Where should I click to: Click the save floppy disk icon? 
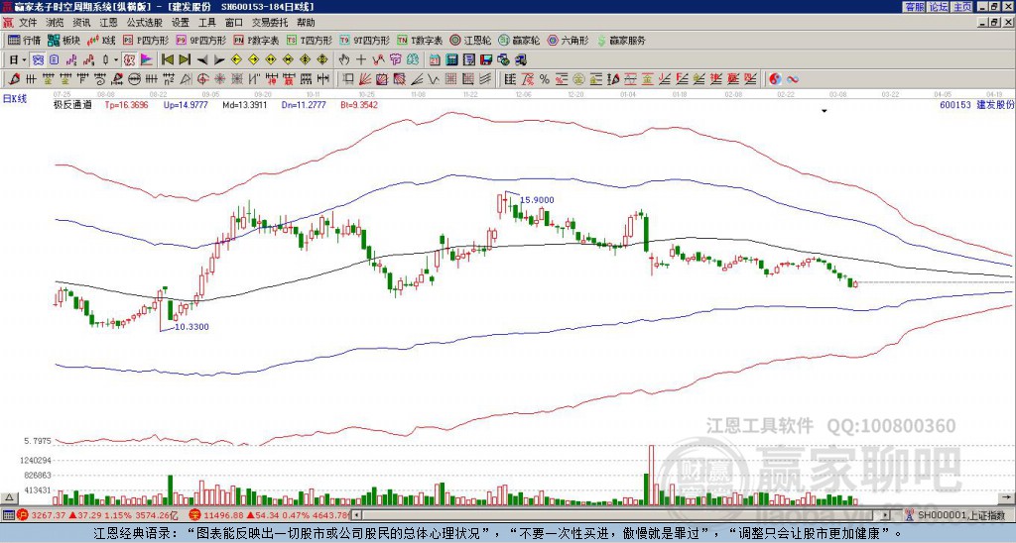[x=486, y=59]
